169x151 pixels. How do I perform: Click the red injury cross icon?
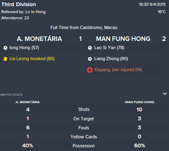(x=90, y=70)
